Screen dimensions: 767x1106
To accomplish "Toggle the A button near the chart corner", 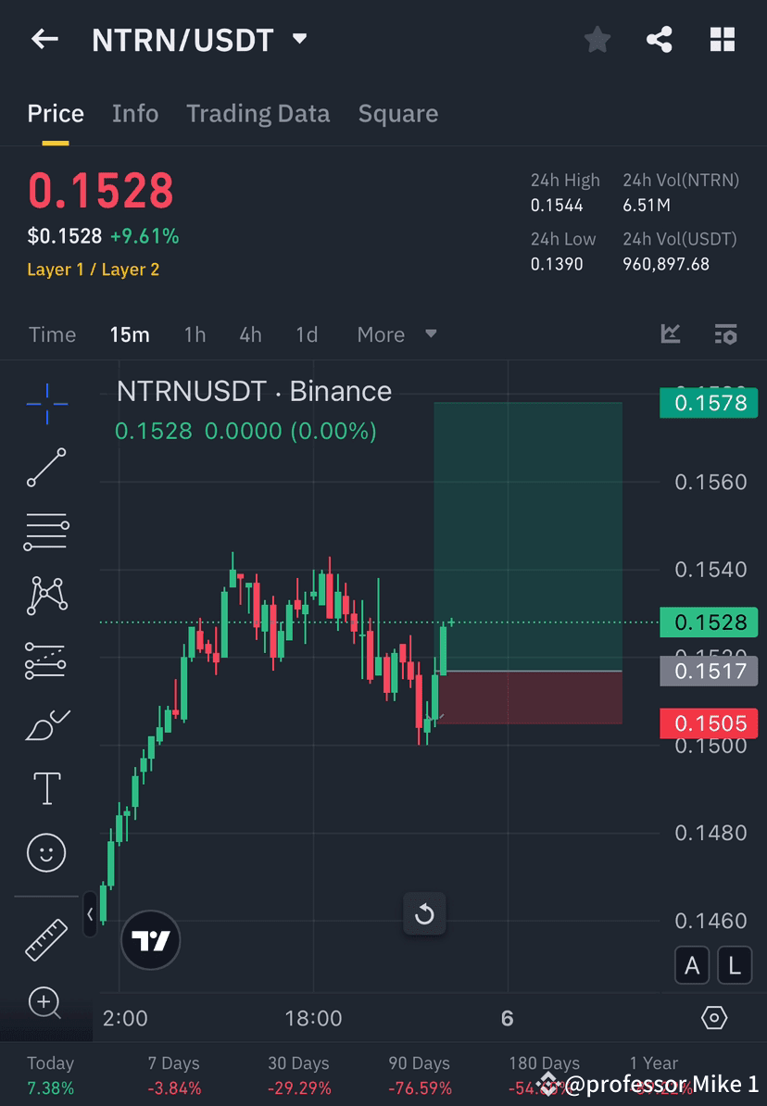I will point(692,965).
